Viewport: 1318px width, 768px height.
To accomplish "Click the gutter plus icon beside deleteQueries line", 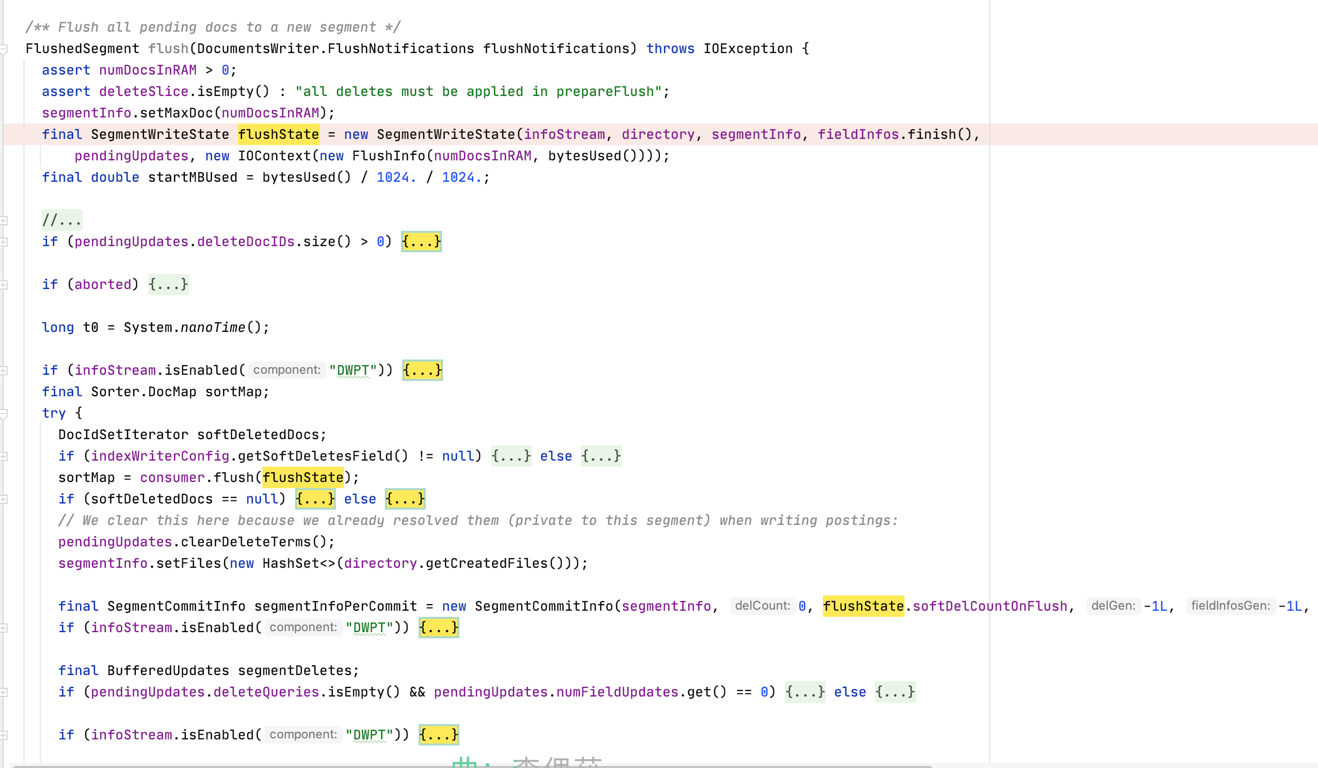I will point(5,691).
